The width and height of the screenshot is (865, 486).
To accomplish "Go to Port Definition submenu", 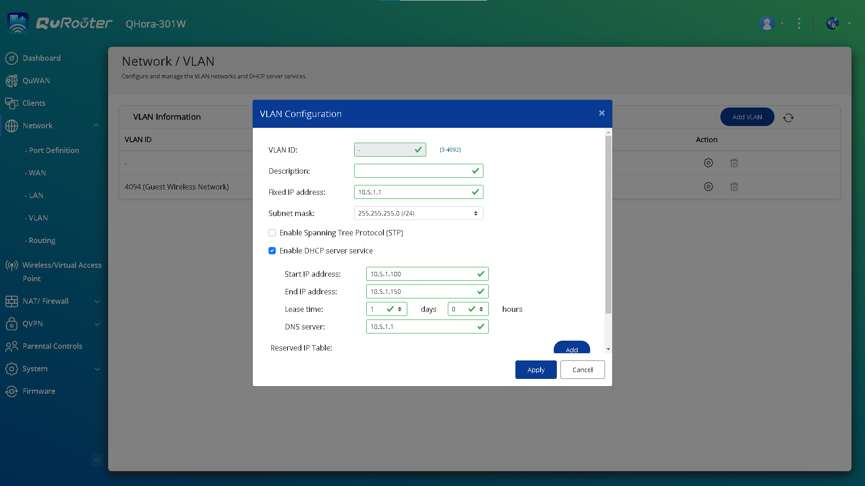I will click(54, 150).
